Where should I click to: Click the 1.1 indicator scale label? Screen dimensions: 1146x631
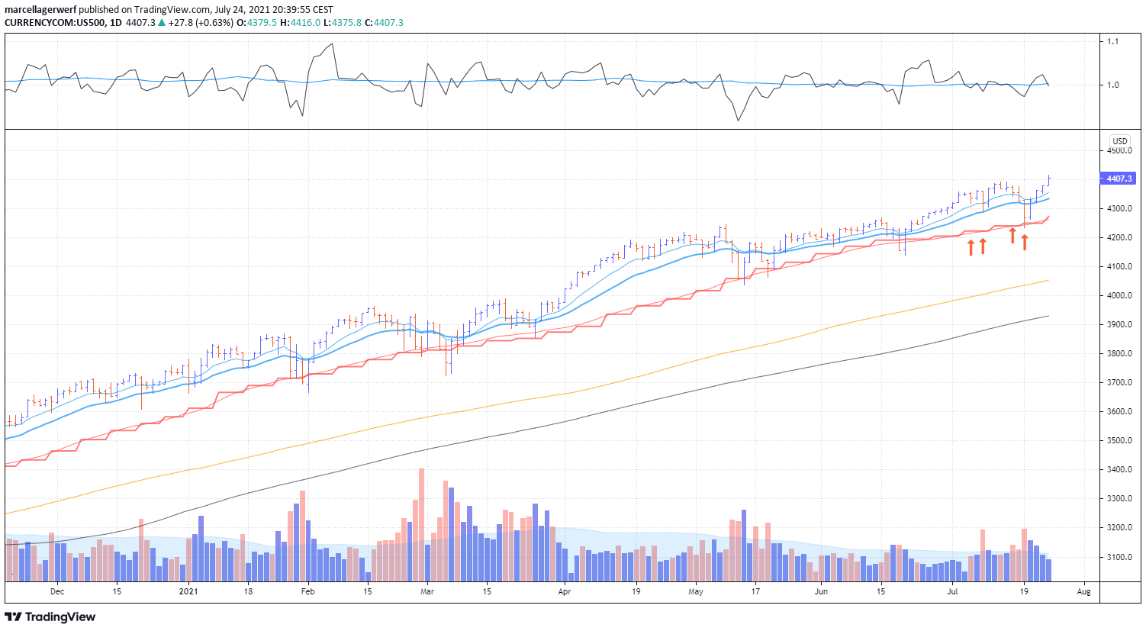coord(1113,41)
